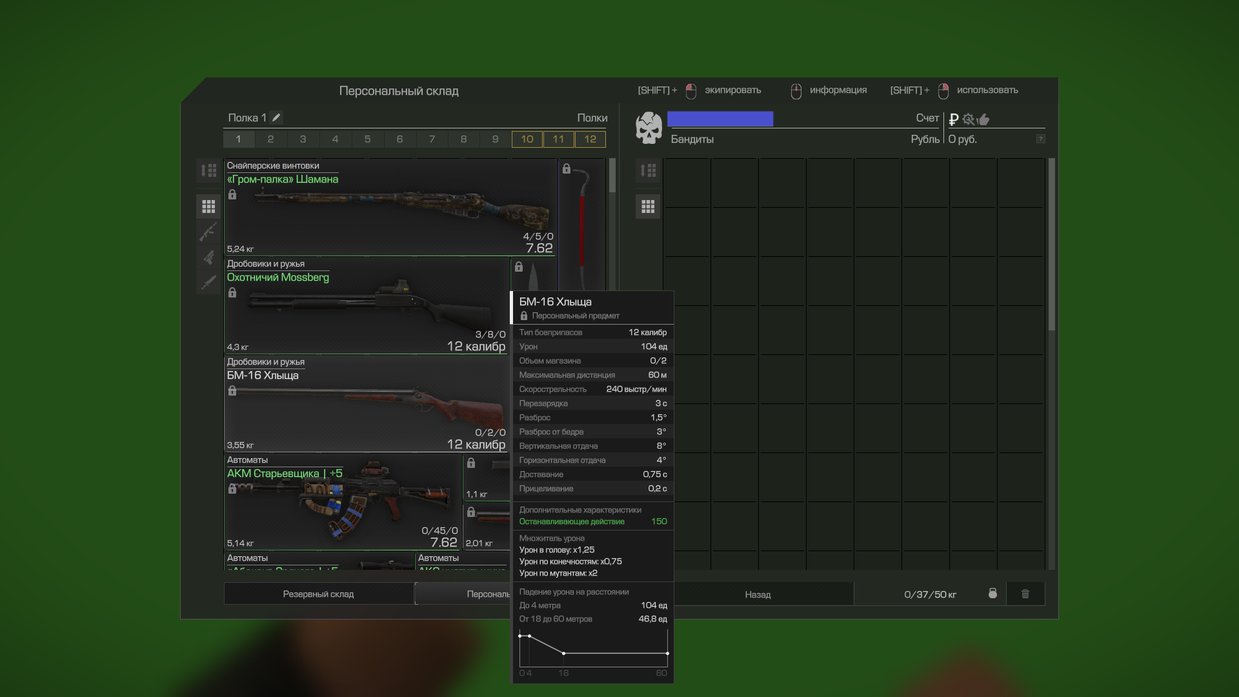Switch to shelf tab 2

(x=270, y=139)
